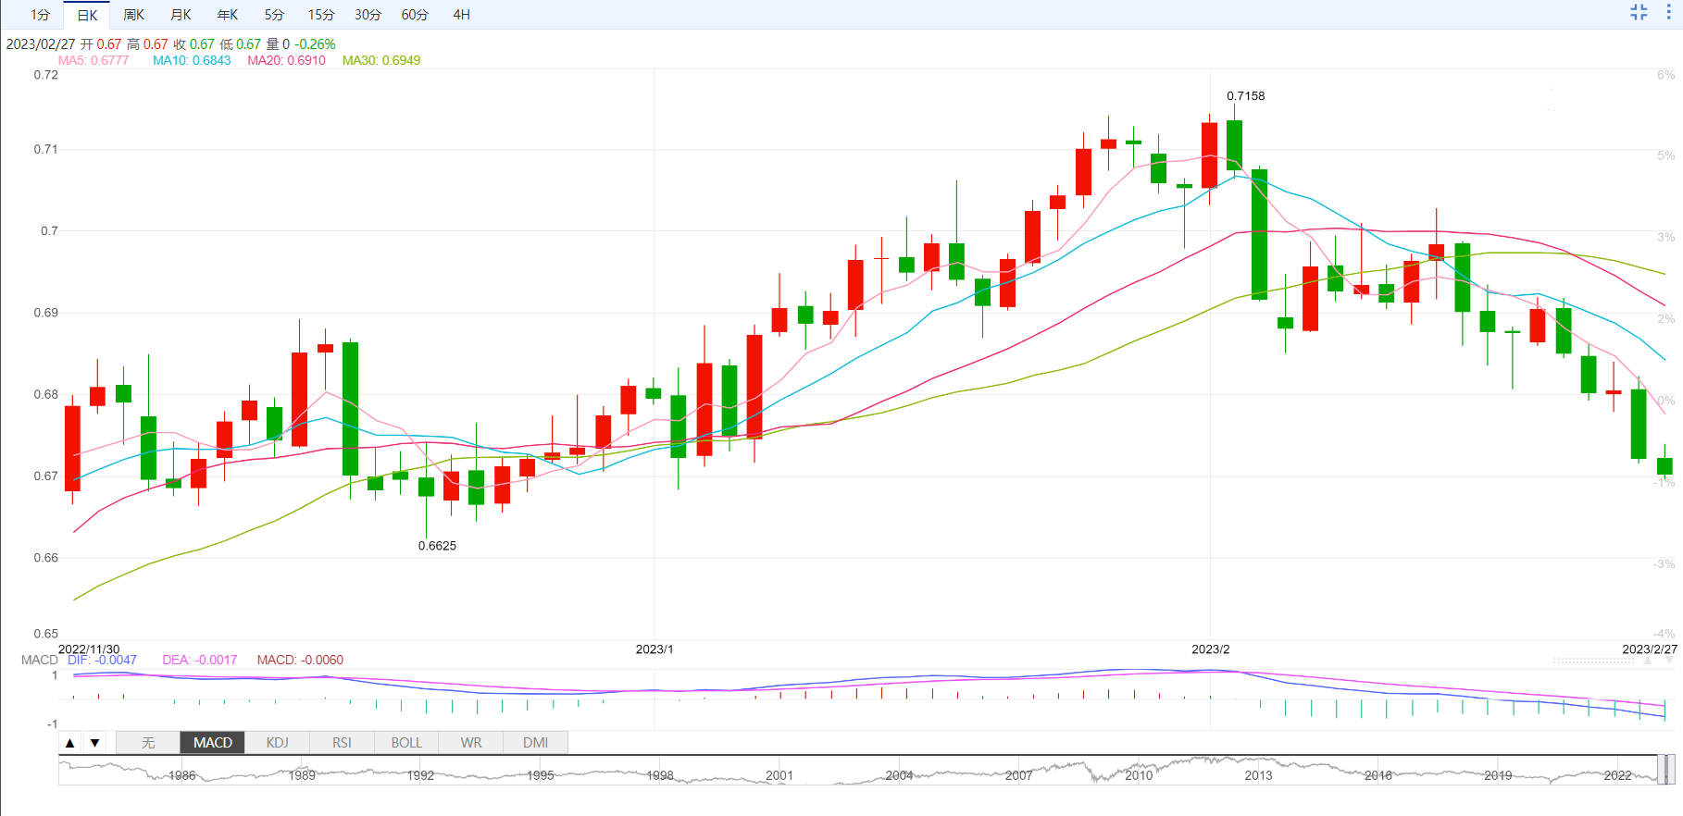Display the DMI indicator

(535, 743)
